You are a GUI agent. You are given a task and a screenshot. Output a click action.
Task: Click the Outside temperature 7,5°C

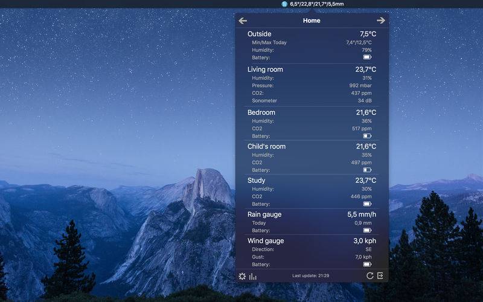point(368,34)
